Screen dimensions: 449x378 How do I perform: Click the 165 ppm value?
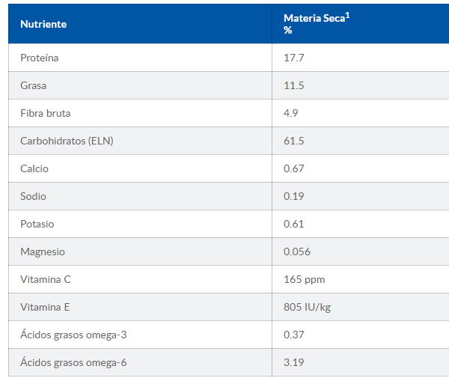[305, 279]
